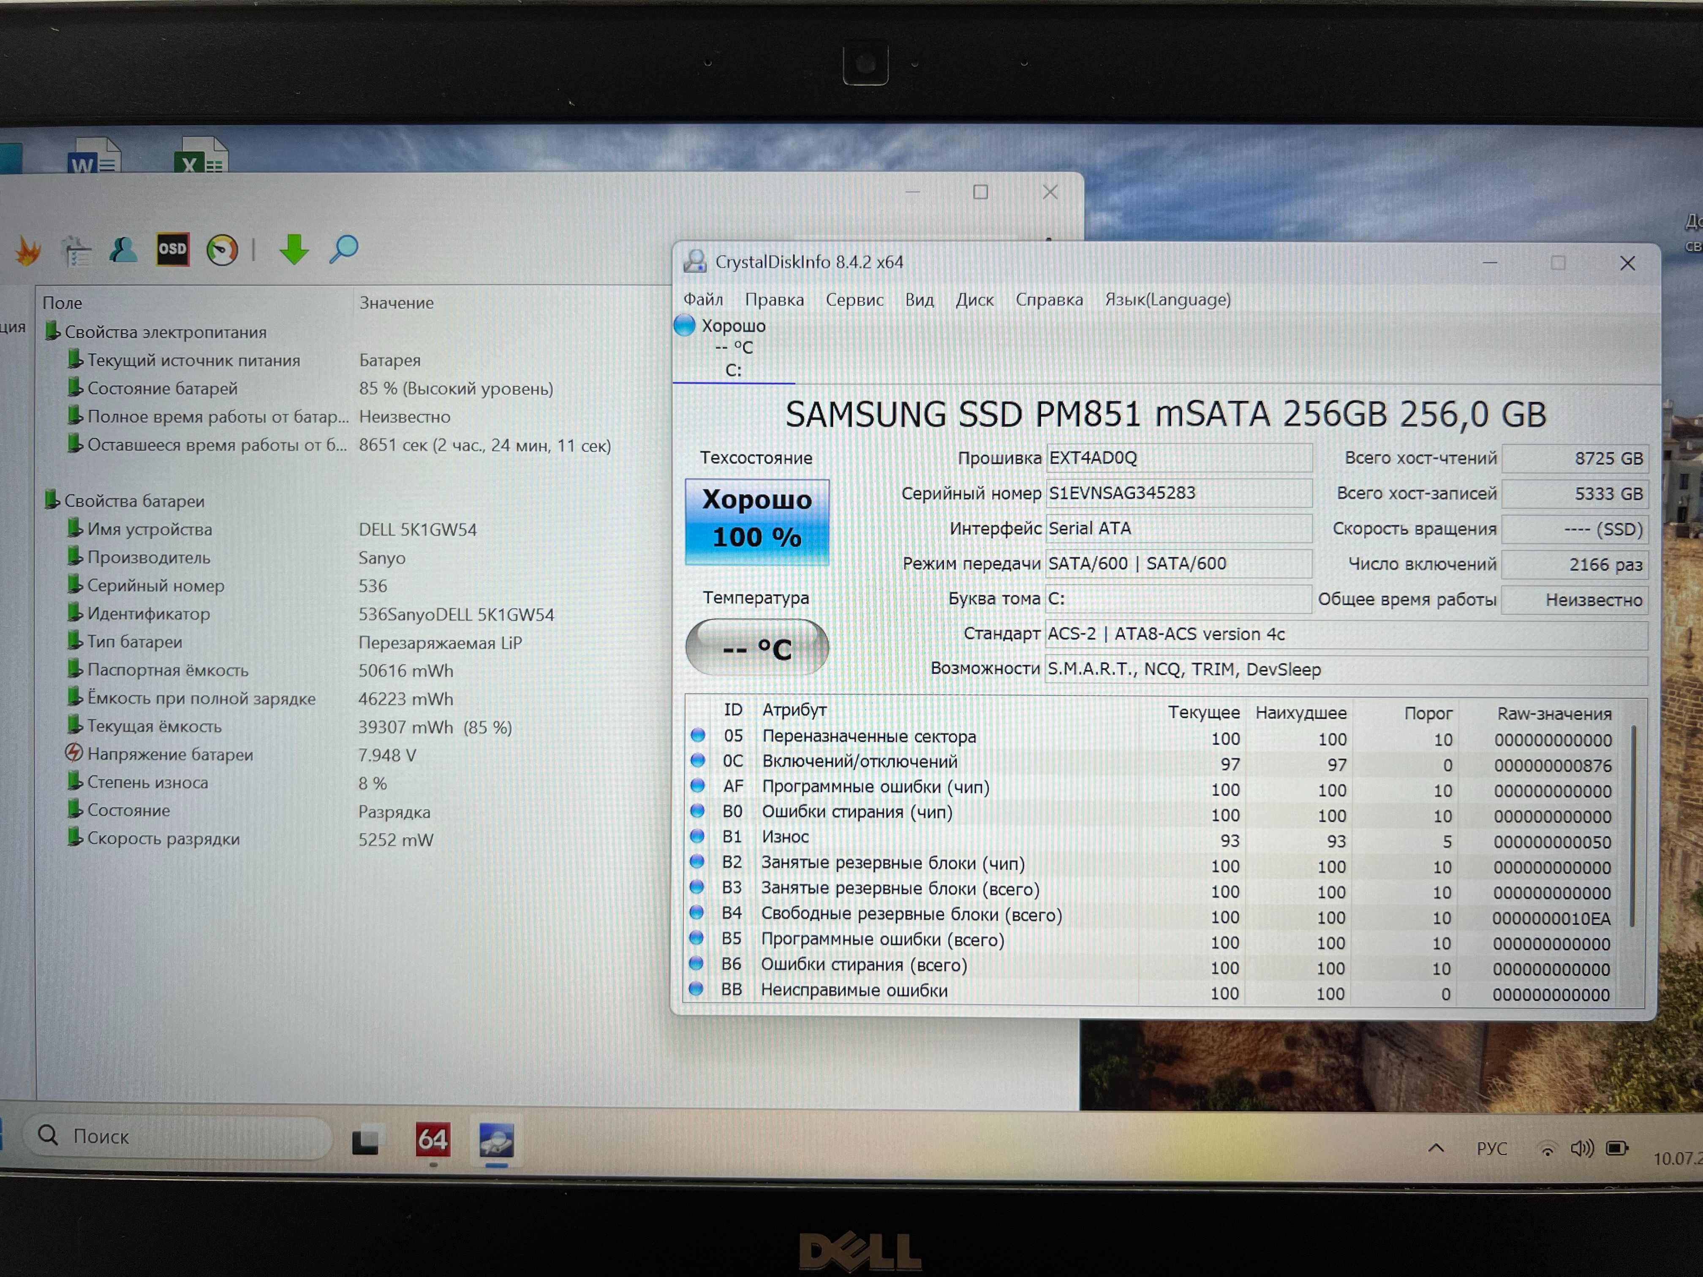This screenshot has height=1277, width=1703.
Task: Switch the РУС input language indicator
Action: pos(1491,1149)
